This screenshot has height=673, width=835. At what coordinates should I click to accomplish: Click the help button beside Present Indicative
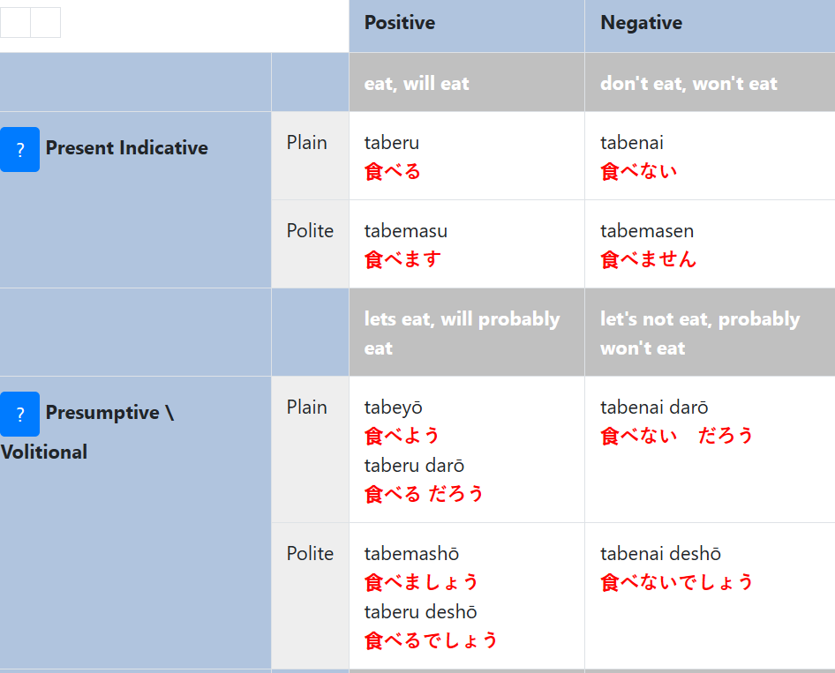19,149
